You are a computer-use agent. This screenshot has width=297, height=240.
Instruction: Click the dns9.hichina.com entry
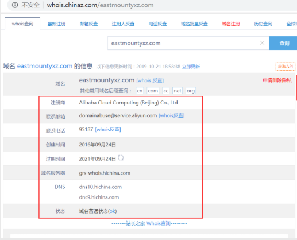click(x=99, y=197)
